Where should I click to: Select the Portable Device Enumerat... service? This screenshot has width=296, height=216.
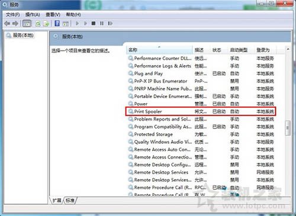(201, 96)
